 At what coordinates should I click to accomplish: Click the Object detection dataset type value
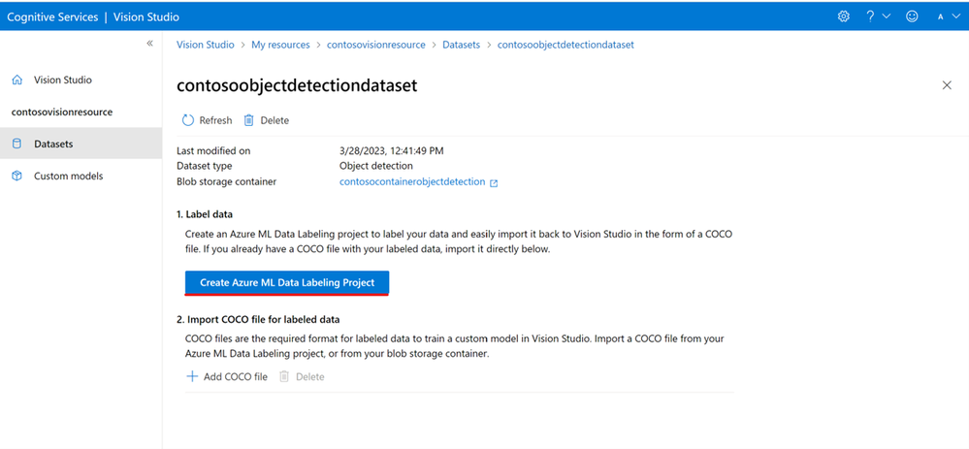click(x=375, y=166)
